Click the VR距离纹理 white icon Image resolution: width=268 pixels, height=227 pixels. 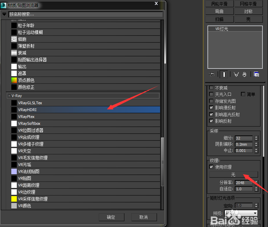[14, 185]
